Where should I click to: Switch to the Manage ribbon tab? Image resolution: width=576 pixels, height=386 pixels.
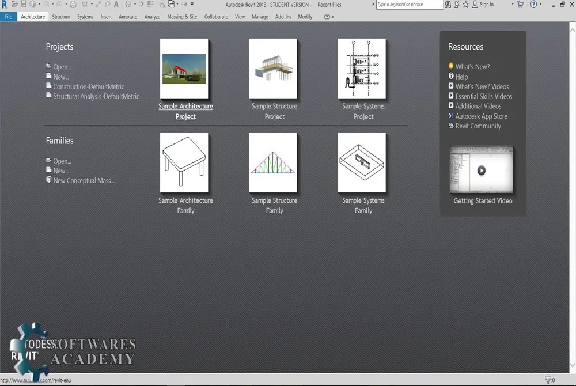[260, 17]
